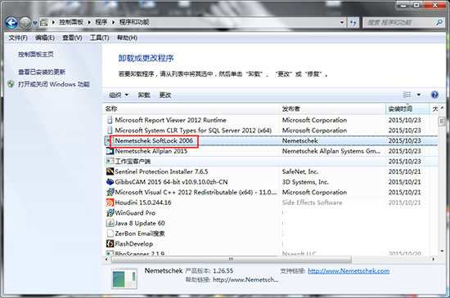Click the Back navigation arrow
Screen dimensions: 450x298
pyautogui.click(x=11, y=23)
